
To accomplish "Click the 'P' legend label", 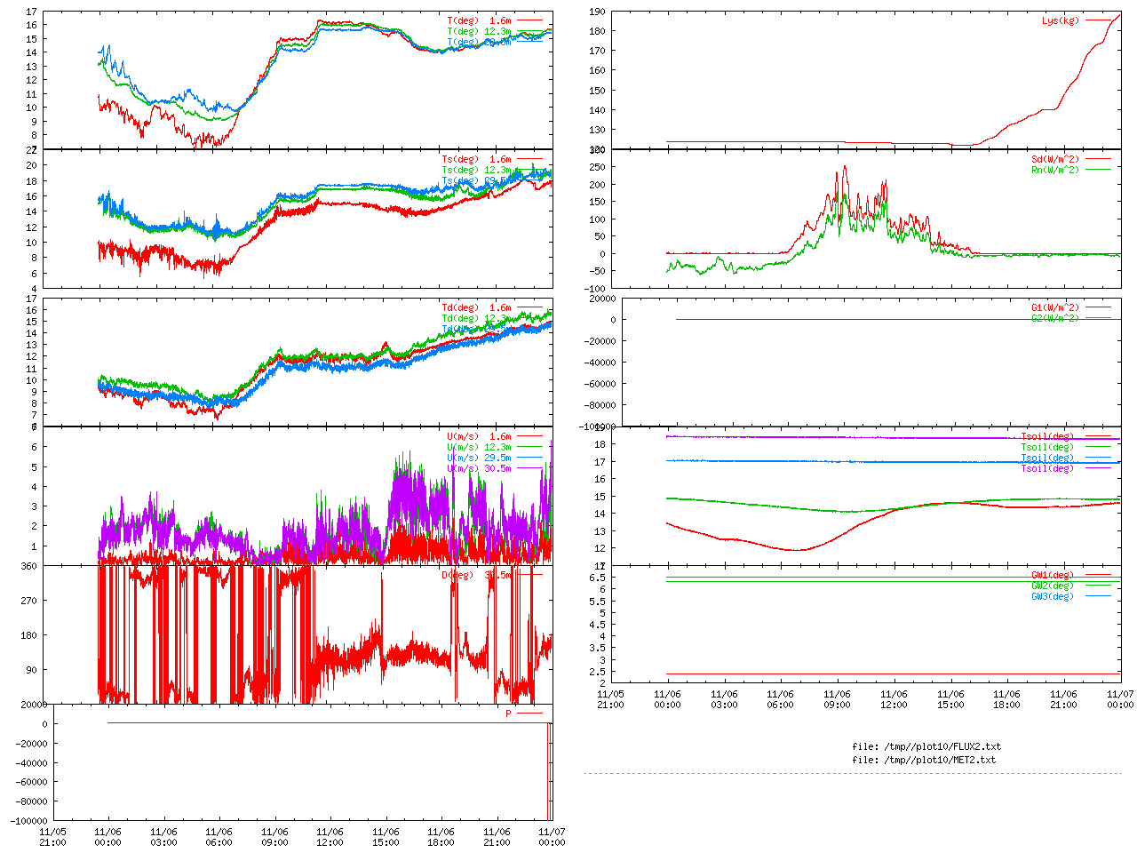I will click(509, 713).
